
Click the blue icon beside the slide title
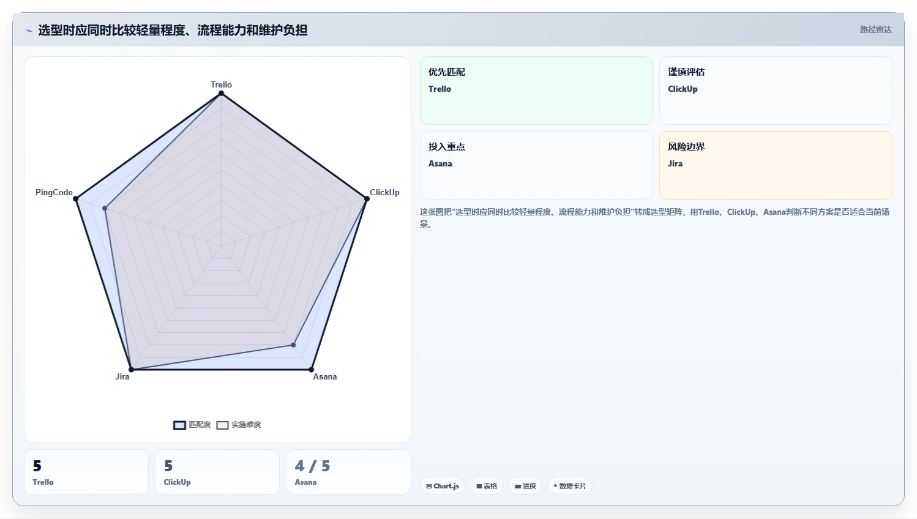pyautogui.click(x=29, y=31)
